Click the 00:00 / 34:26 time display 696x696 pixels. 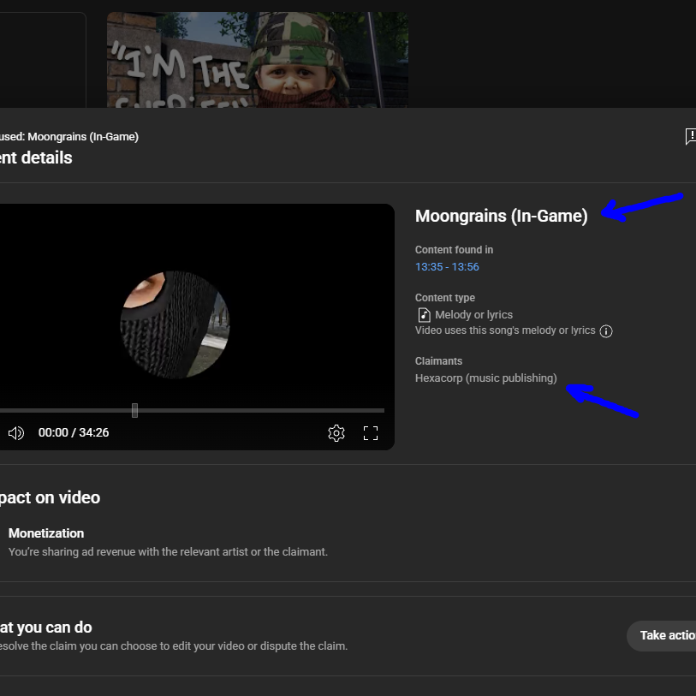pyautogui.click(x=74, y=433)
